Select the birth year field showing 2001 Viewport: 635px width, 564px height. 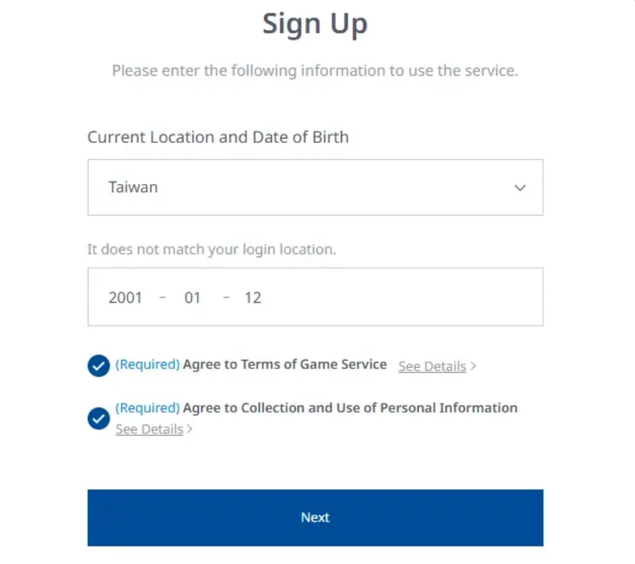(x=126, y=298)
